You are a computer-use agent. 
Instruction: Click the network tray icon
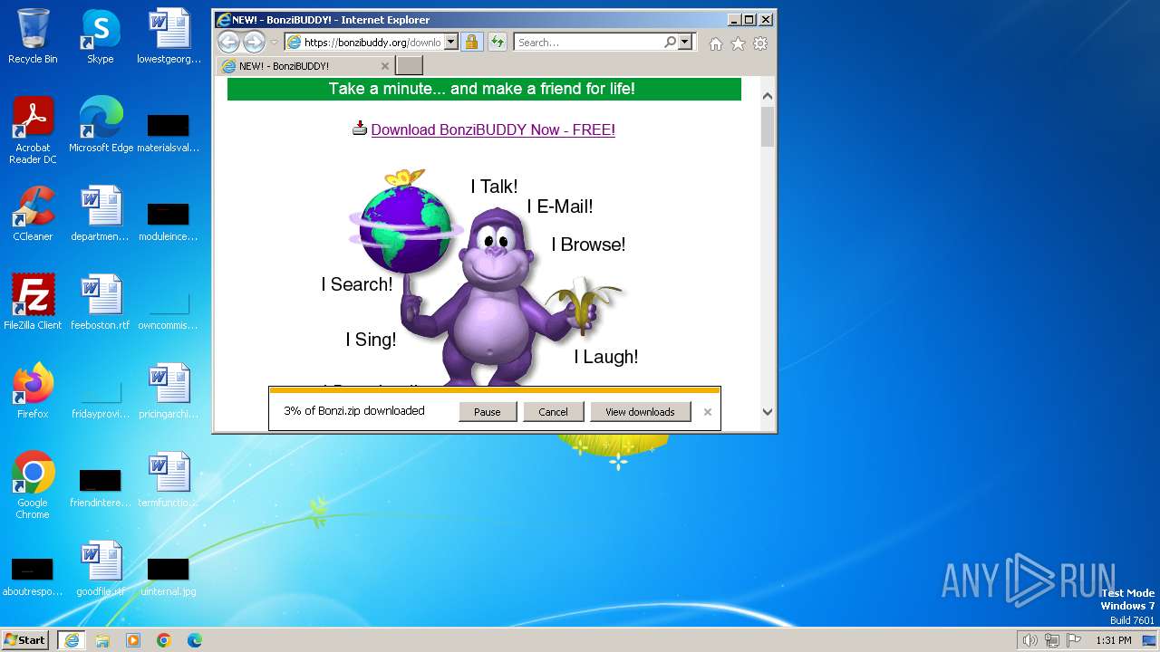click(x=1052, y=640)
